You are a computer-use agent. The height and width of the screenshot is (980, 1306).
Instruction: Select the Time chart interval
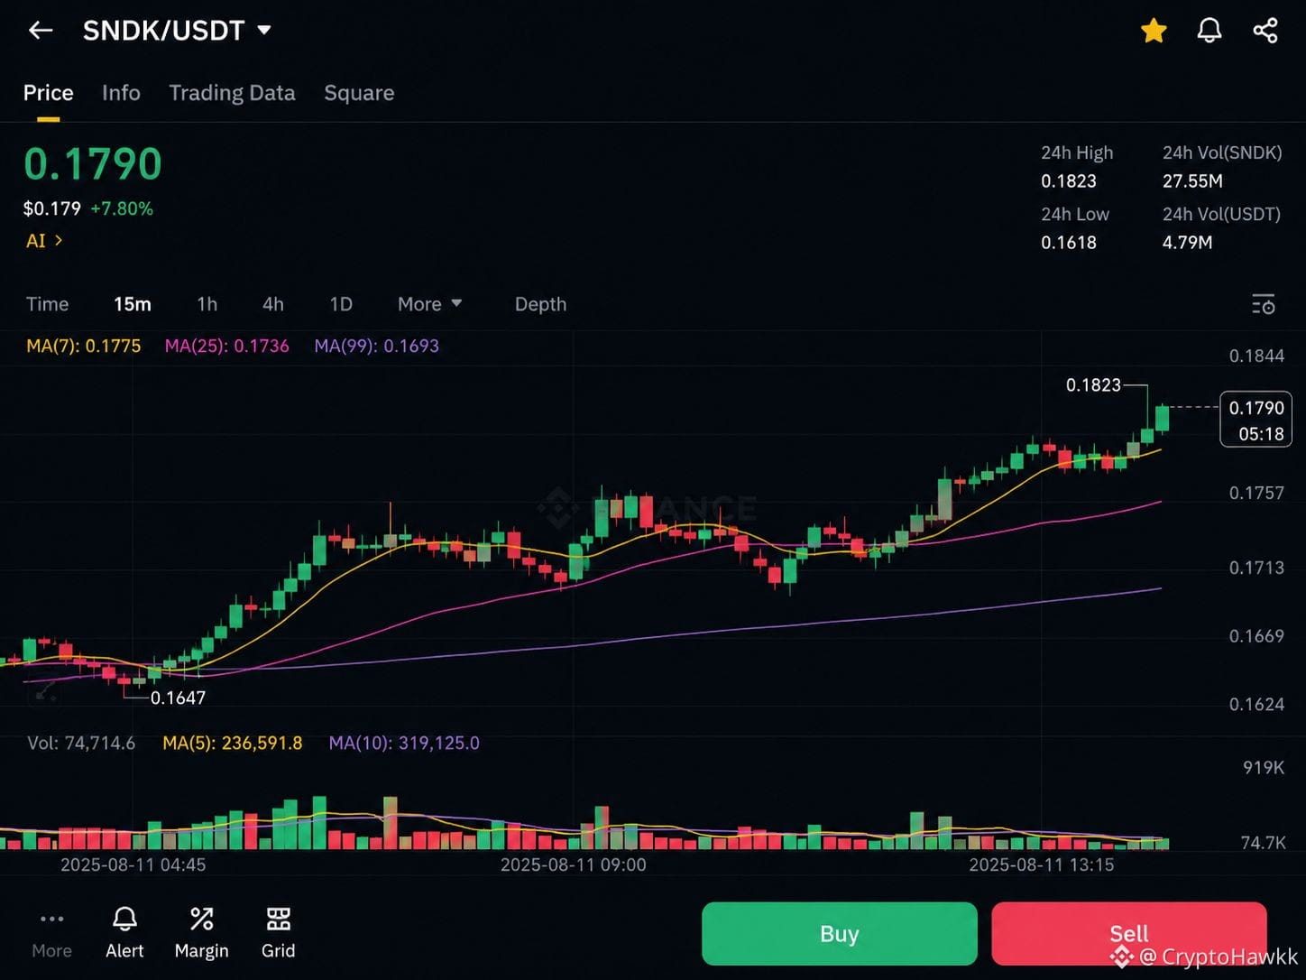click(47, 304)
